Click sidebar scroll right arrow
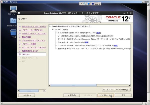The height and width of the screenshot is (105, 150). [45, 91]
